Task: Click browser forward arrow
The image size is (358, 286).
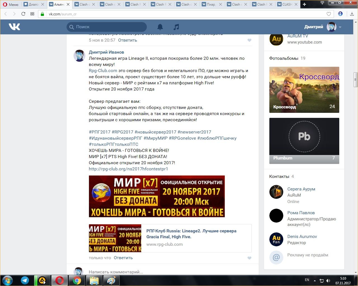Action: 14,14
